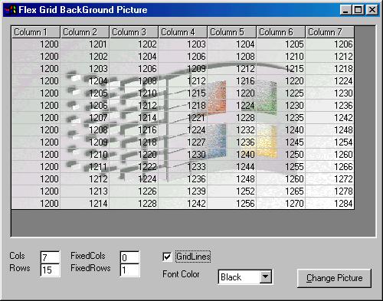Click the application icon in title bar
383x301 pixels.
(11, 10)
